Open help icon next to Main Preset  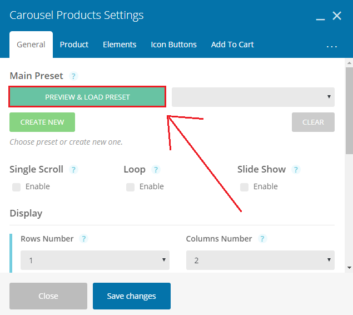pyautogui.click(x=73, y=76)
